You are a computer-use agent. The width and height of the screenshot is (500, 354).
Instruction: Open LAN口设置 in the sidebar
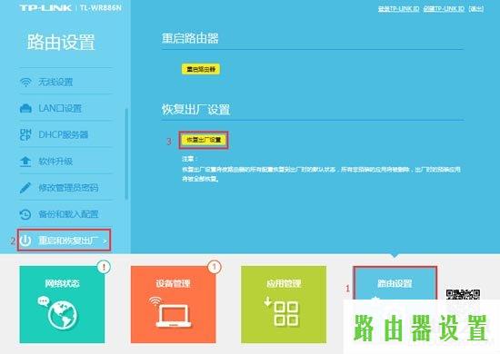(x=65, y=109)
